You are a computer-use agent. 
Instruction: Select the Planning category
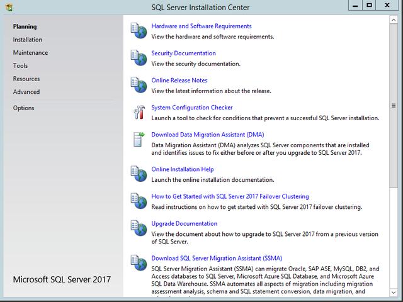click(25, 26)
